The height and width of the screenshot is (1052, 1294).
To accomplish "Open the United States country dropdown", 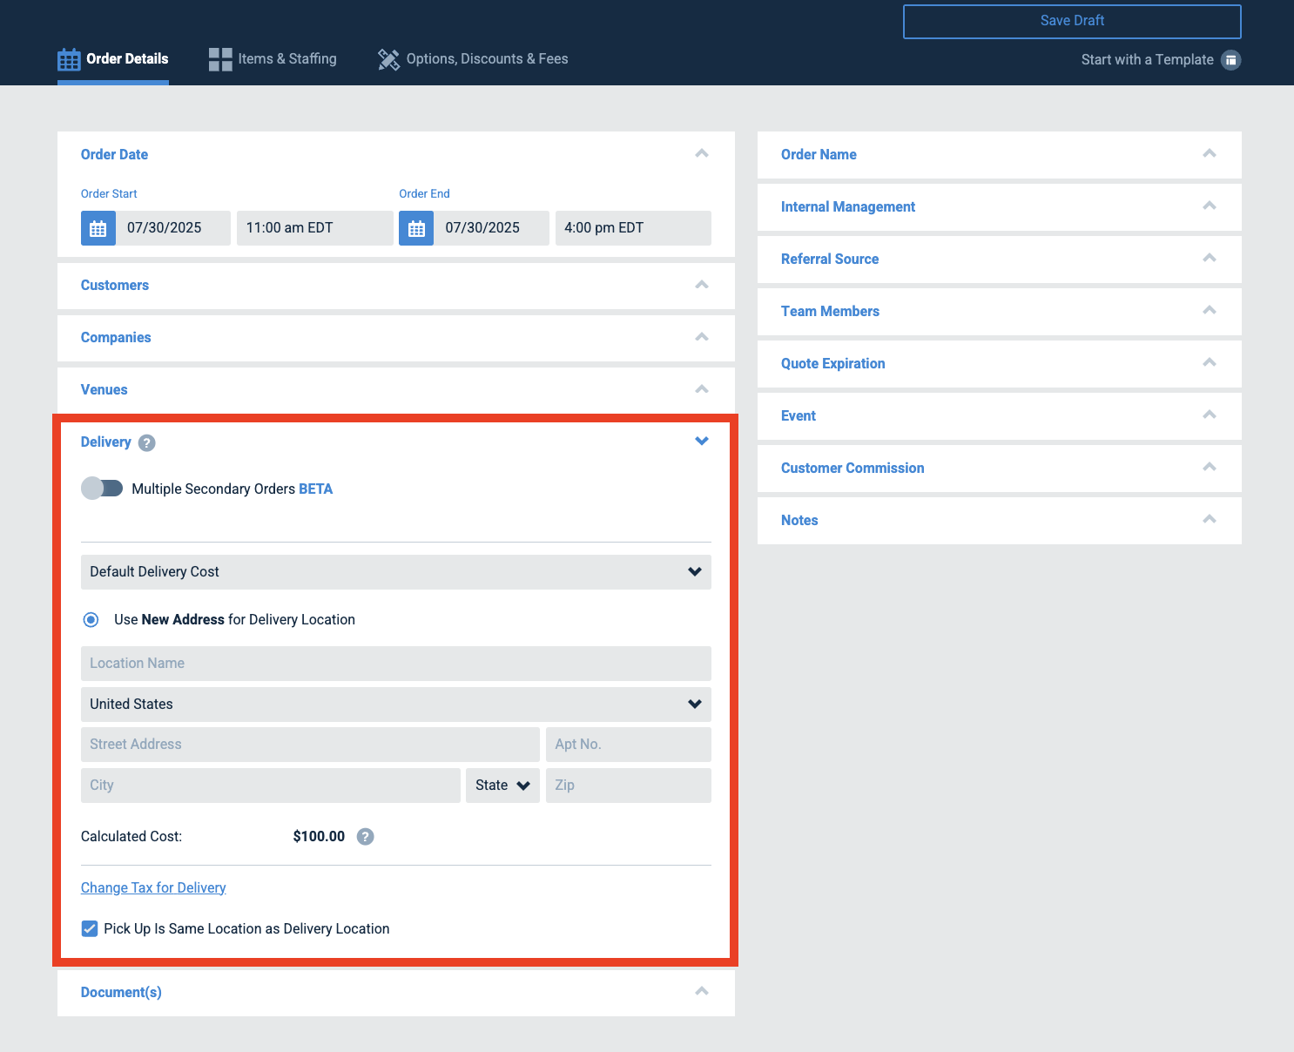I will tap(396, 705).
